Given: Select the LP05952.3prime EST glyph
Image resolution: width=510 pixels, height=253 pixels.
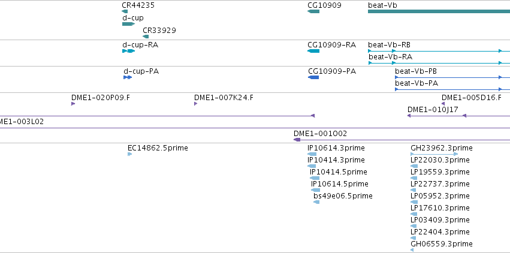Looking at the screenshot, I should (414, 202).
